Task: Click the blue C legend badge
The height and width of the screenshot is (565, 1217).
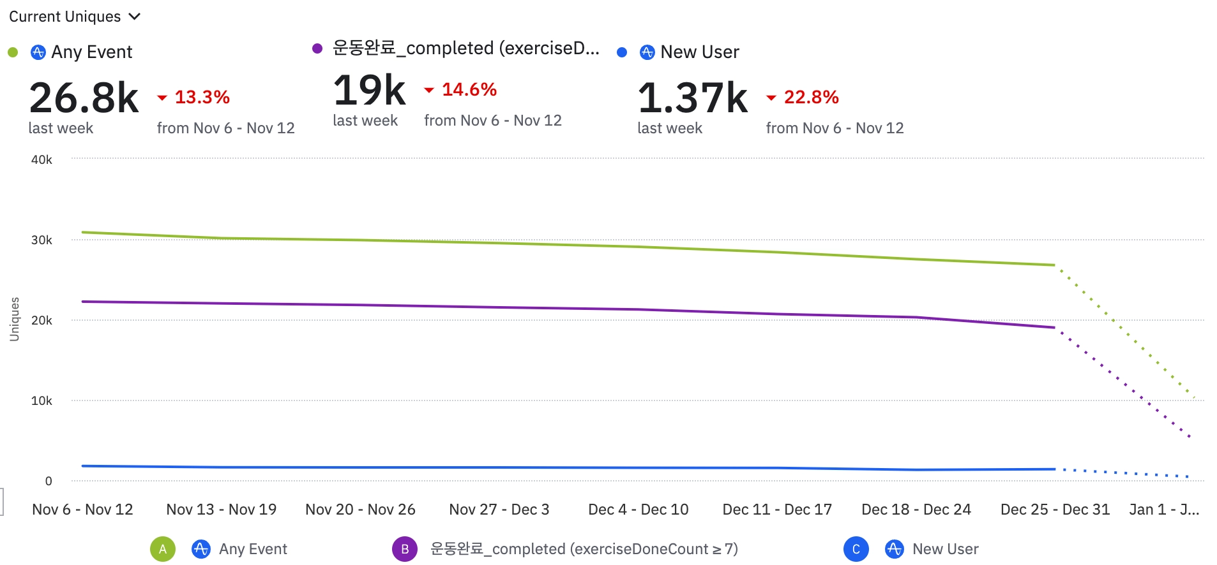Action: coord(856,549)
